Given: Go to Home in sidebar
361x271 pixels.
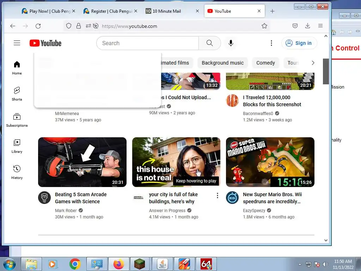Looking at the screenshot, I should (x=17, y=68).
